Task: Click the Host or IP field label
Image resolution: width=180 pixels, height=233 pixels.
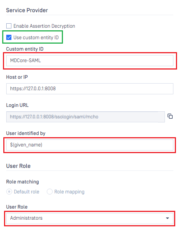Action: tap(17, 77)
